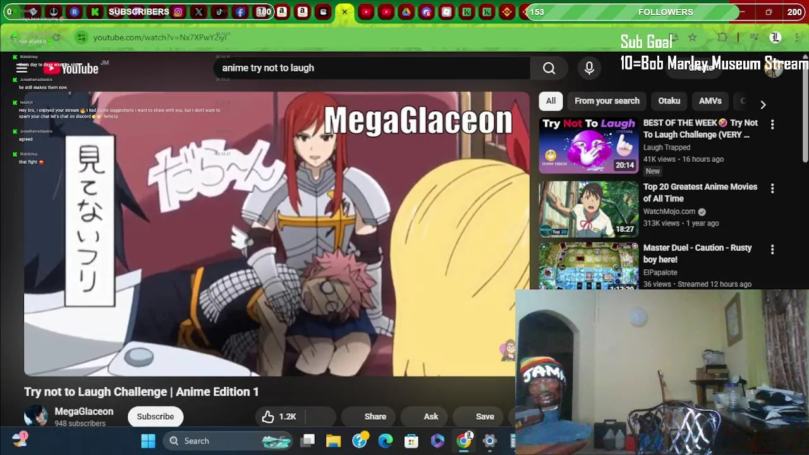Open the weather widget on the taskbar
Viewport: 809px width, 455px height.
coord(20,440)
